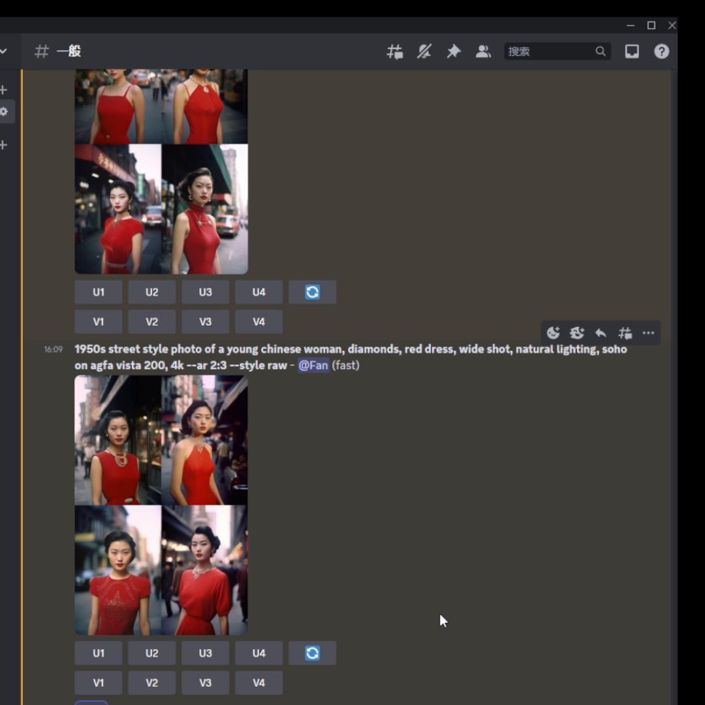The image size is (705, 705).
Task: Create thread from message hover toolbar
Action: click(x=625, y=333)
